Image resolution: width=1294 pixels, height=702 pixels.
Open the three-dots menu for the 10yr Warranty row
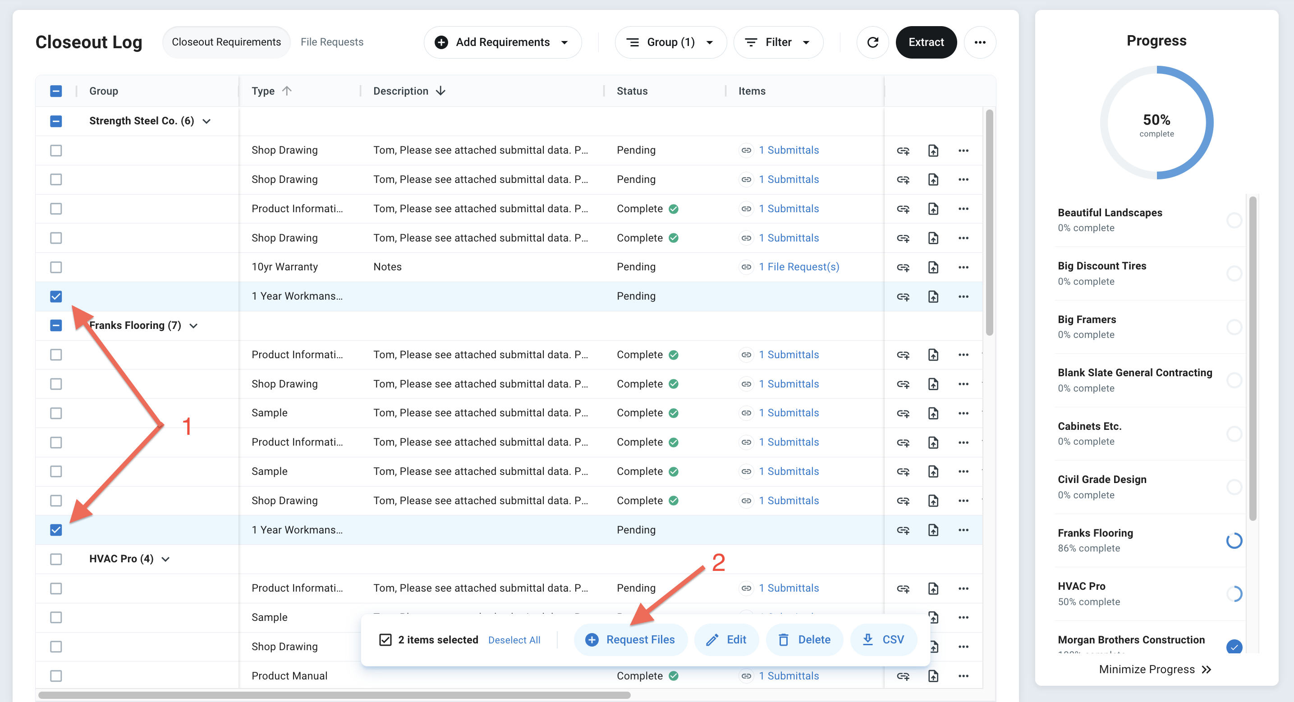coord(963,267)
